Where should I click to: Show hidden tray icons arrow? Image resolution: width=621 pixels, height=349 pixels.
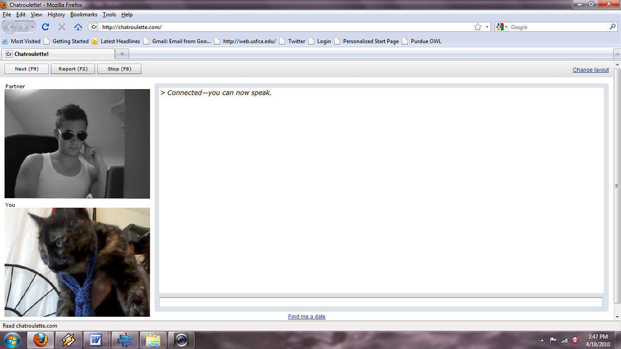point(542,341)
